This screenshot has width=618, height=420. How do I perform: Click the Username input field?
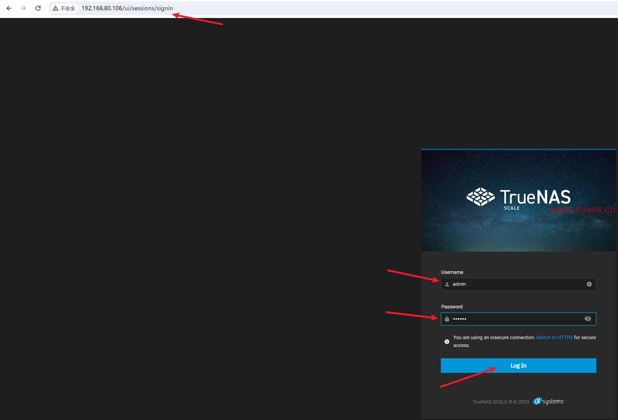tap(518, 284)
